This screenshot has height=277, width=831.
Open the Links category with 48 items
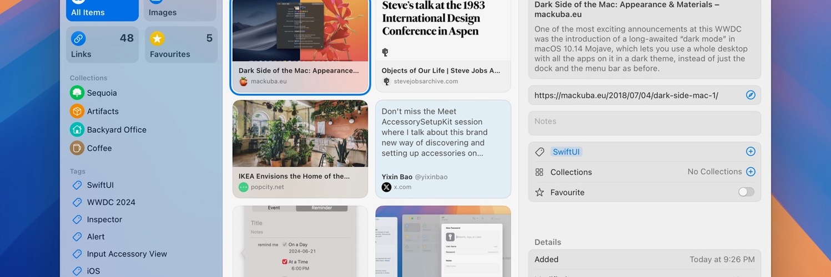102,45
